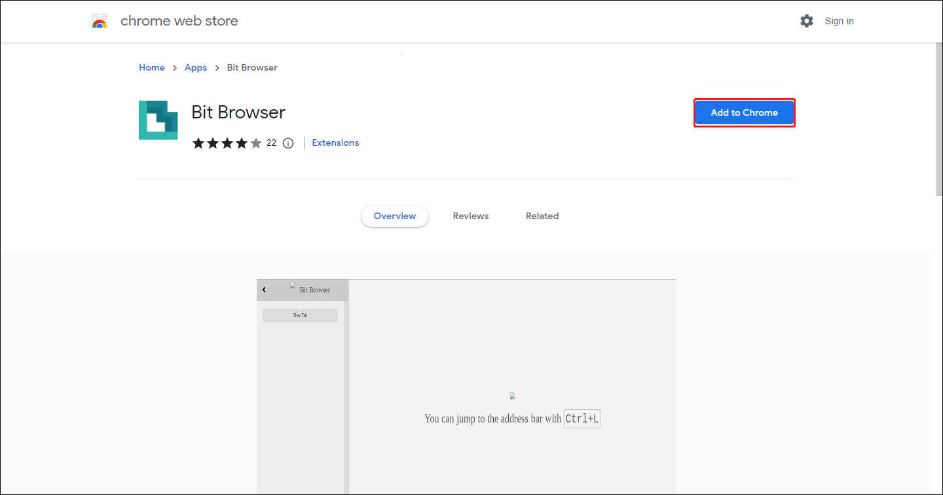Click the back chevron in preview sidebar
This screenshot has width=943, height=495.
pos(264,290)
